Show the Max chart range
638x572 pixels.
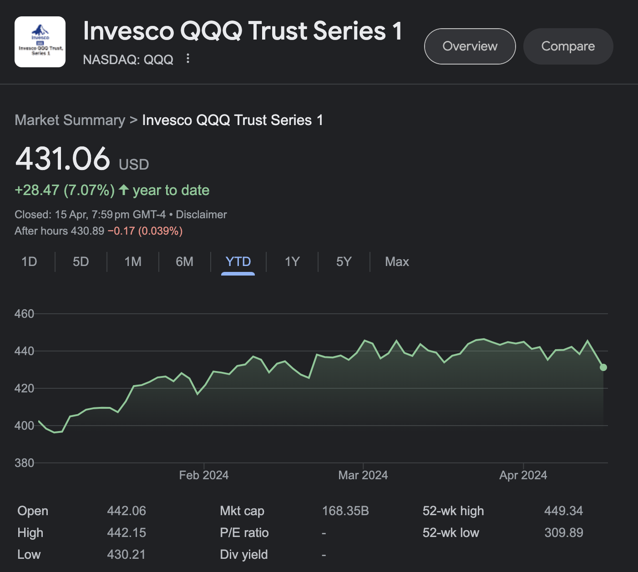point(397,262)
